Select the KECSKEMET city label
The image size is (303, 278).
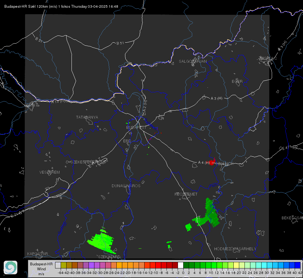(x=186, y=194)
